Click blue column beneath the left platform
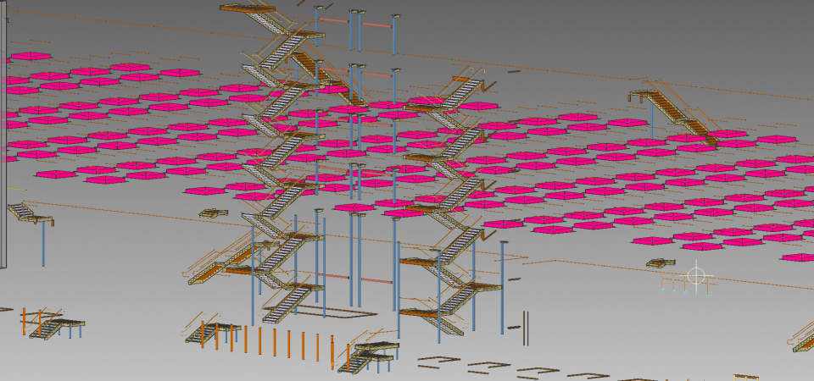 click(43, 246)
